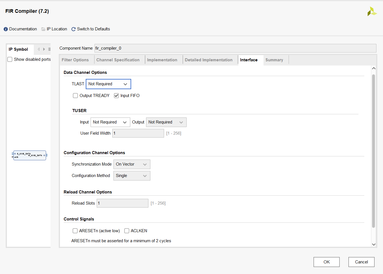Screen dimensions: 383x274
Task: Open the TLAST dropdown
Action: pos(108,84)
